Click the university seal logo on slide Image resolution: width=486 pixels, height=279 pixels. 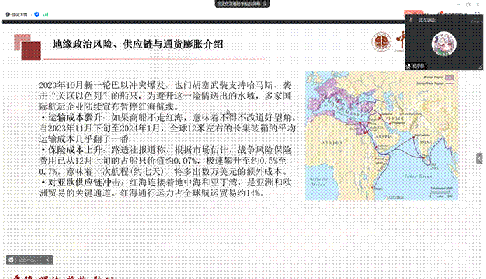[381, 42]
